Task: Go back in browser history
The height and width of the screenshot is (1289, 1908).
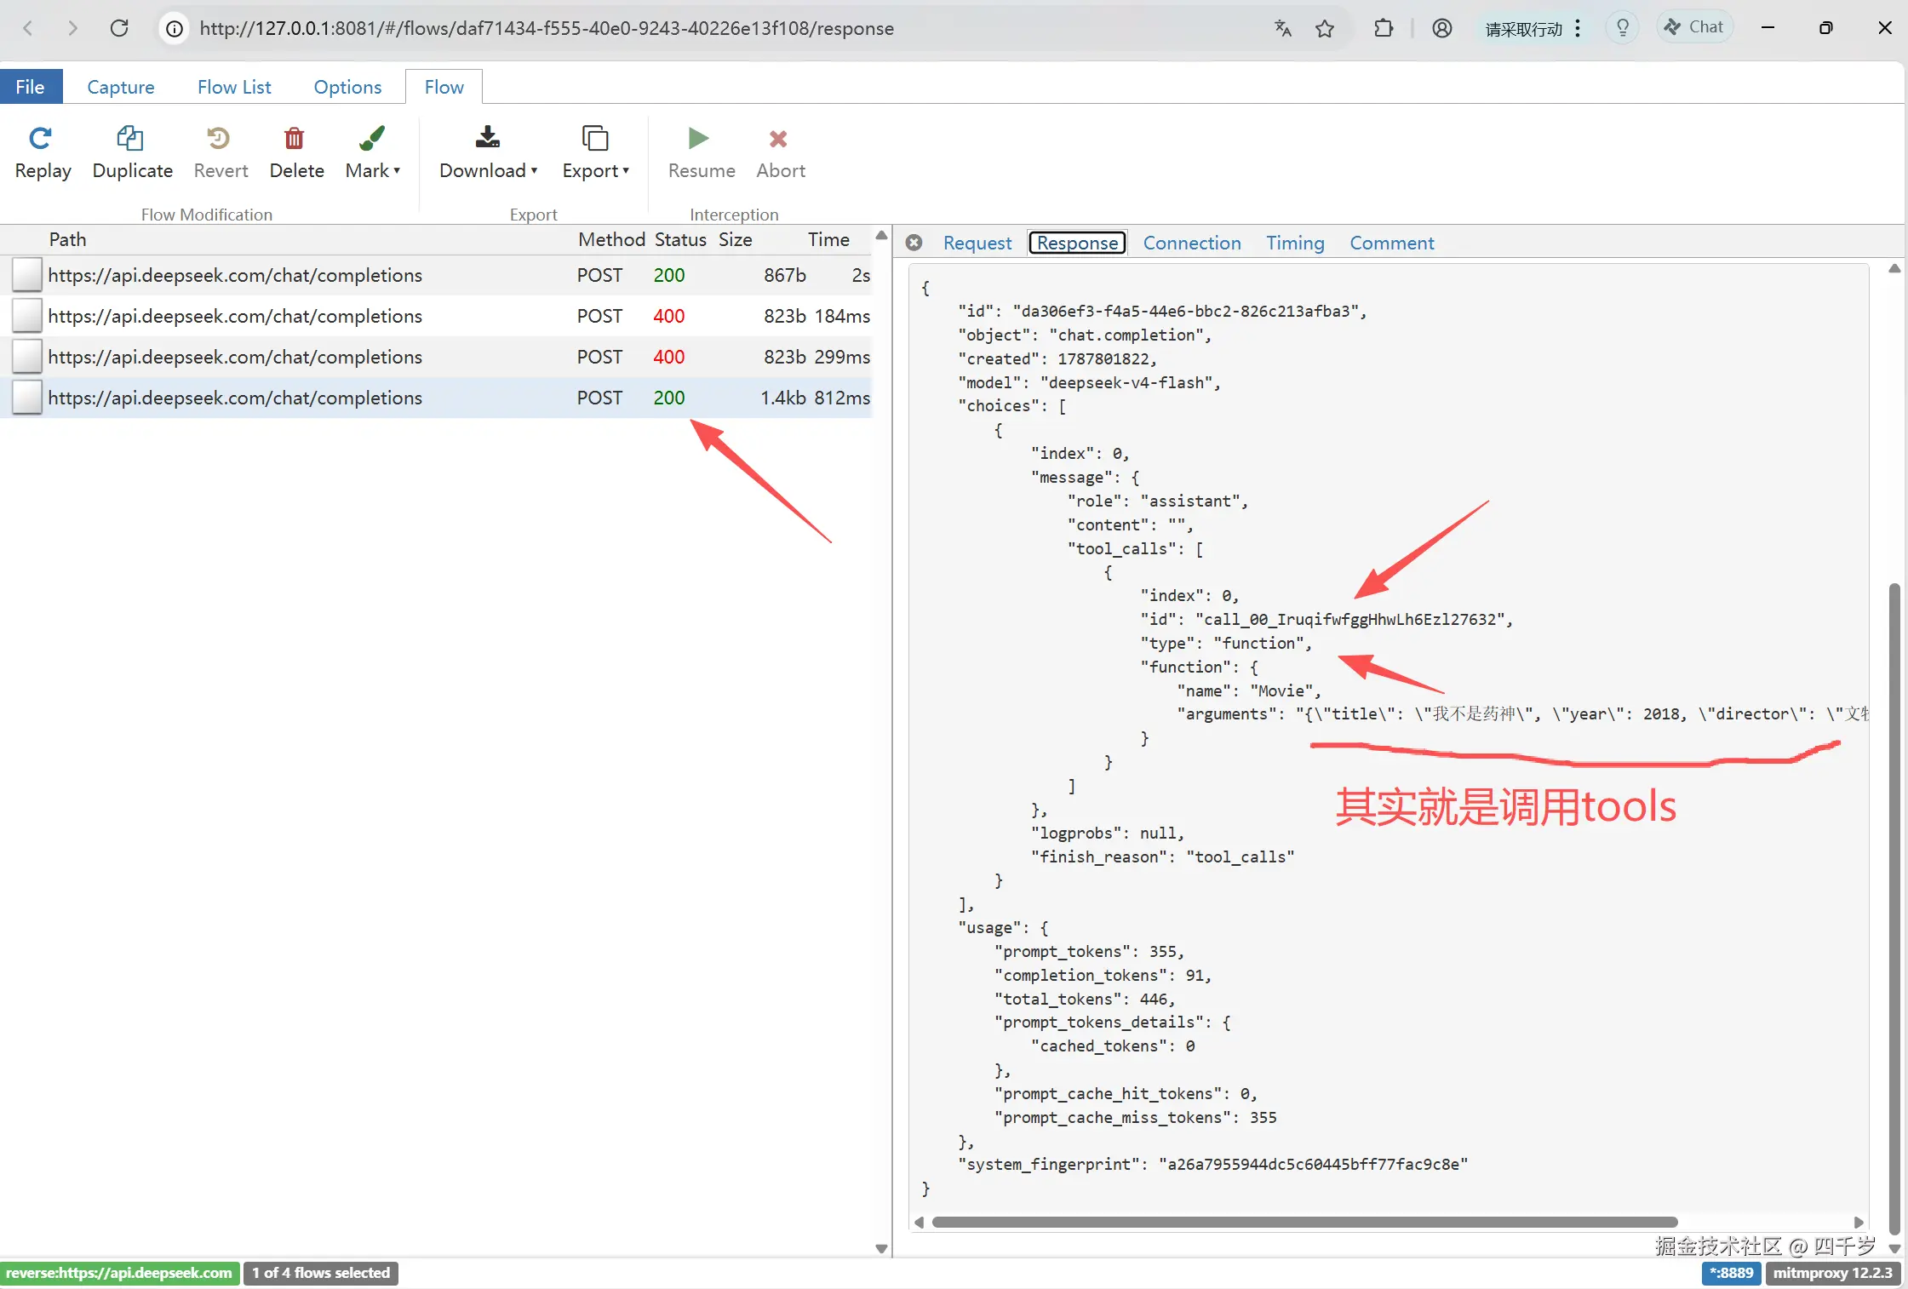Action: click(28, 28)
